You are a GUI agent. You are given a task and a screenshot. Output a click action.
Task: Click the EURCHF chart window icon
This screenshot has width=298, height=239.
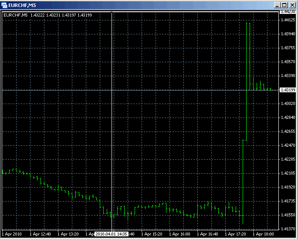point(5,4)
